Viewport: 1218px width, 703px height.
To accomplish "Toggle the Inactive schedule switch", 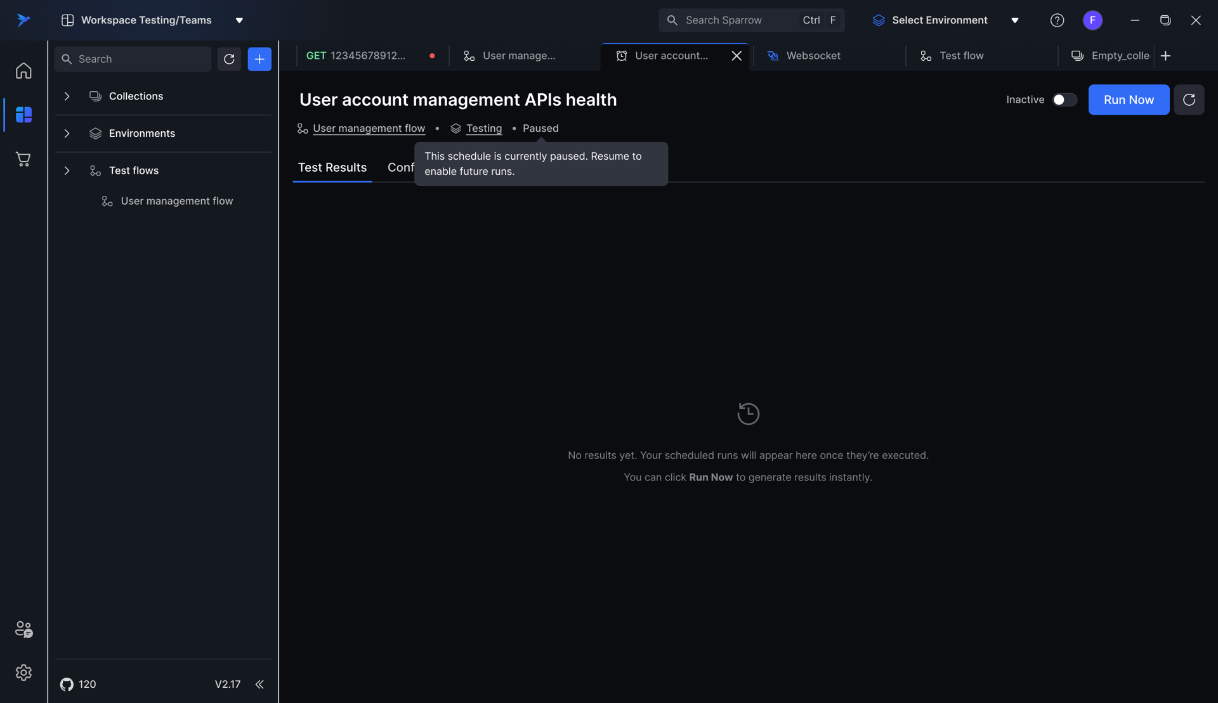I will pyautogui.click(x=1064, y=100).
